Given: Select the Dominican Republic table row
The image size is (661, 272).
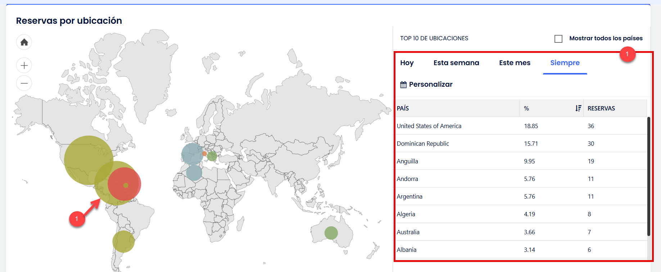Looking at the screenshot, I should (423, 144).
